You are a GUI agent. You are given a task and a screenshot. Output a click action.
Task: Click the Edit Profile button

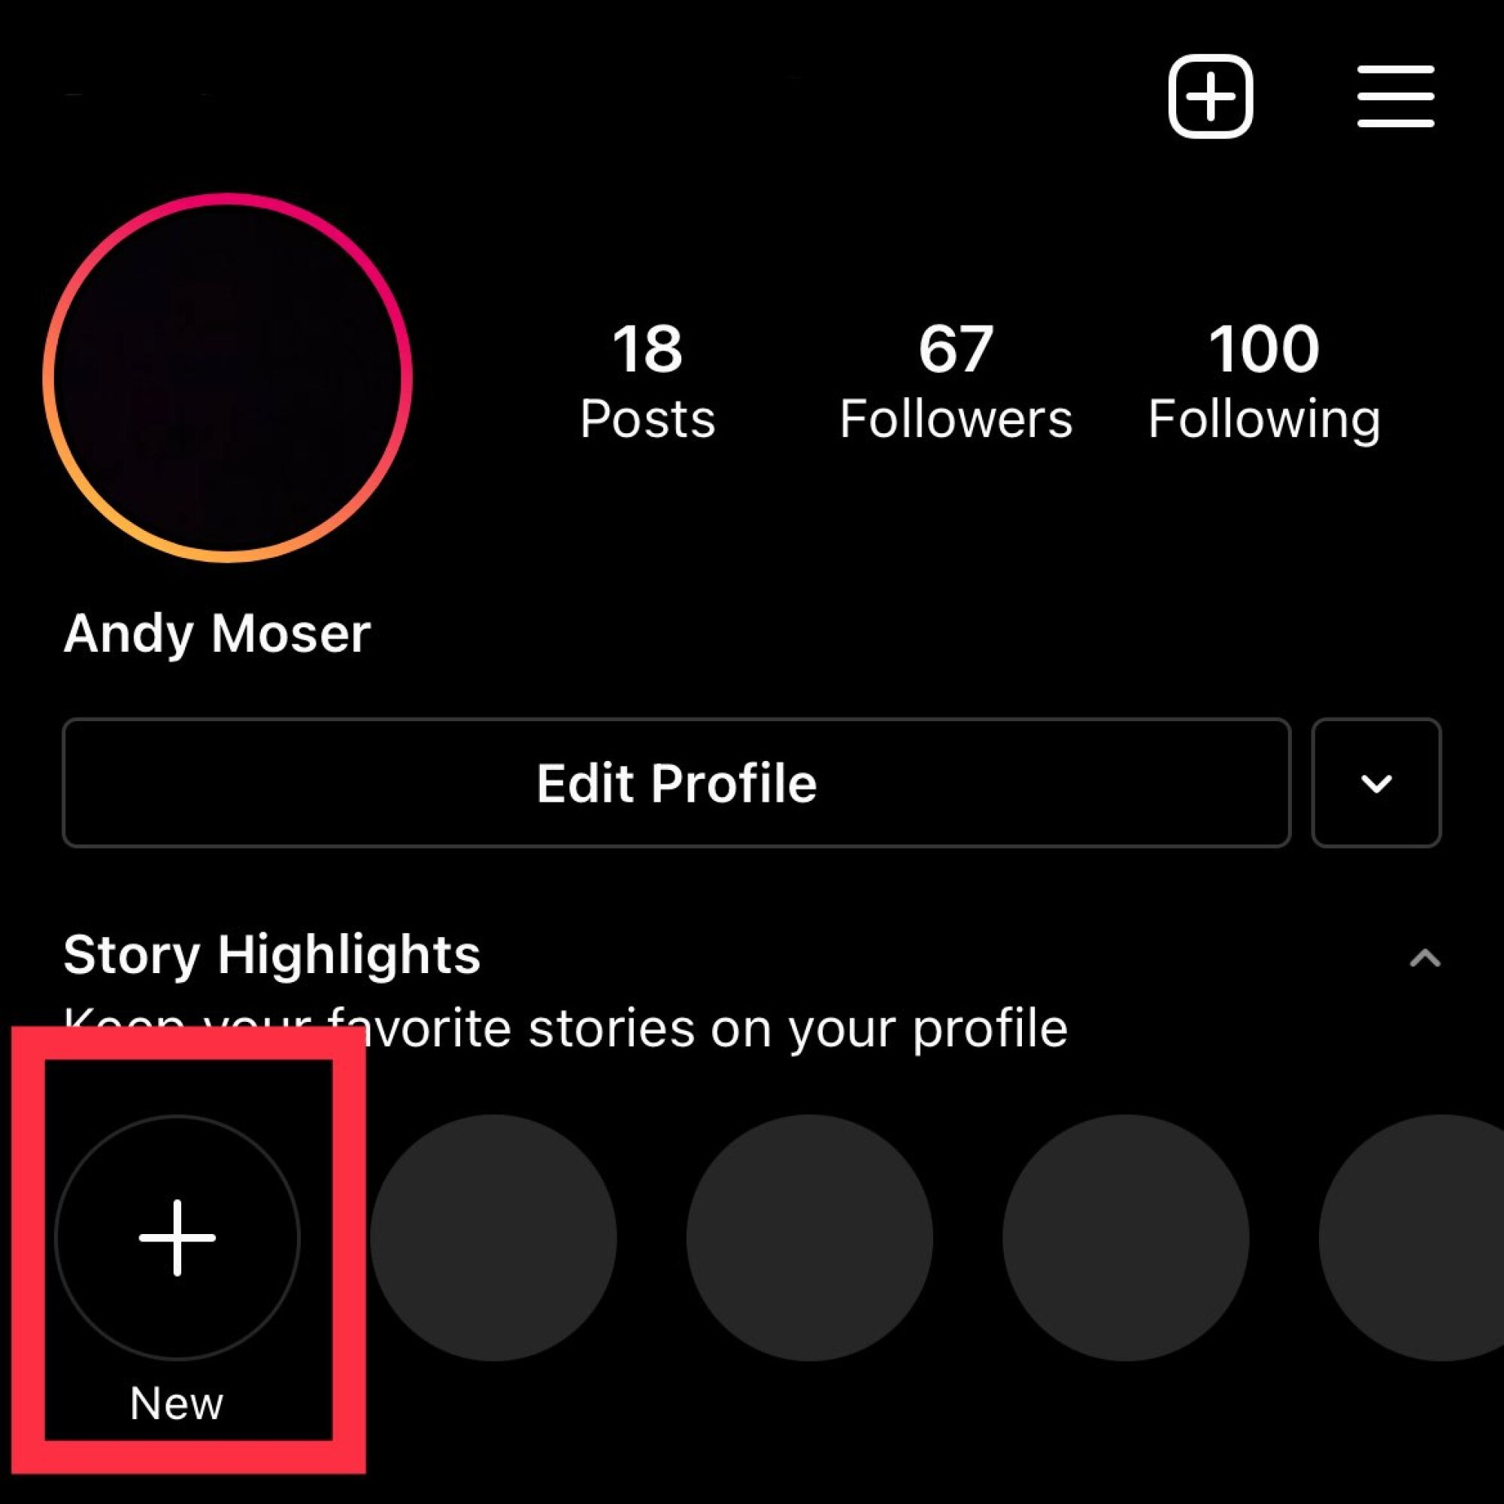click(x=676, y=783)
